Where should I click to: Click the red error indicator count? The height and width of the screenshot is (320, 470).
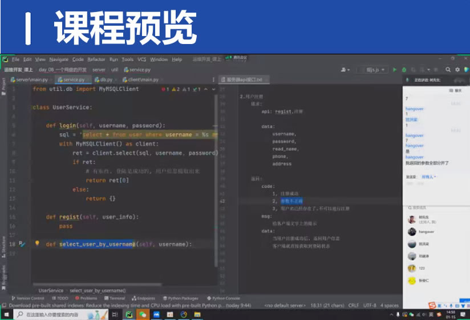[165, 89]
